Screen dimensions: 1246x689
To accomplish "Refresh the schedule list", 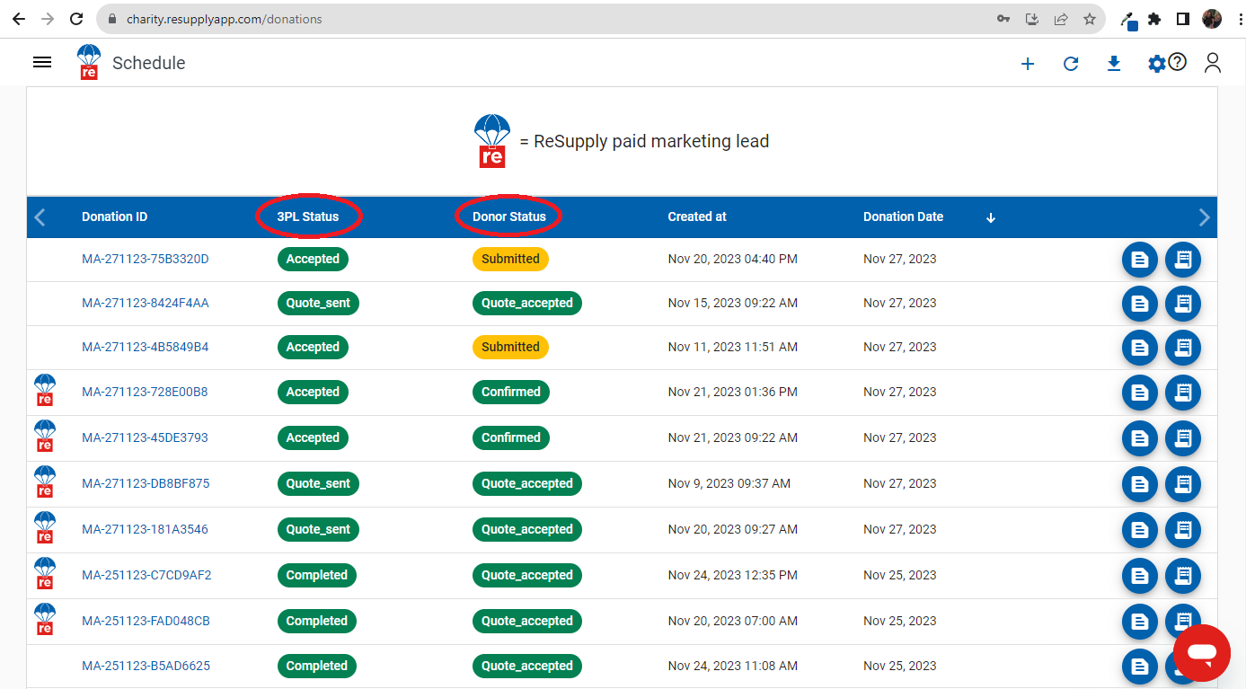I will click(x=1071, y=64).
